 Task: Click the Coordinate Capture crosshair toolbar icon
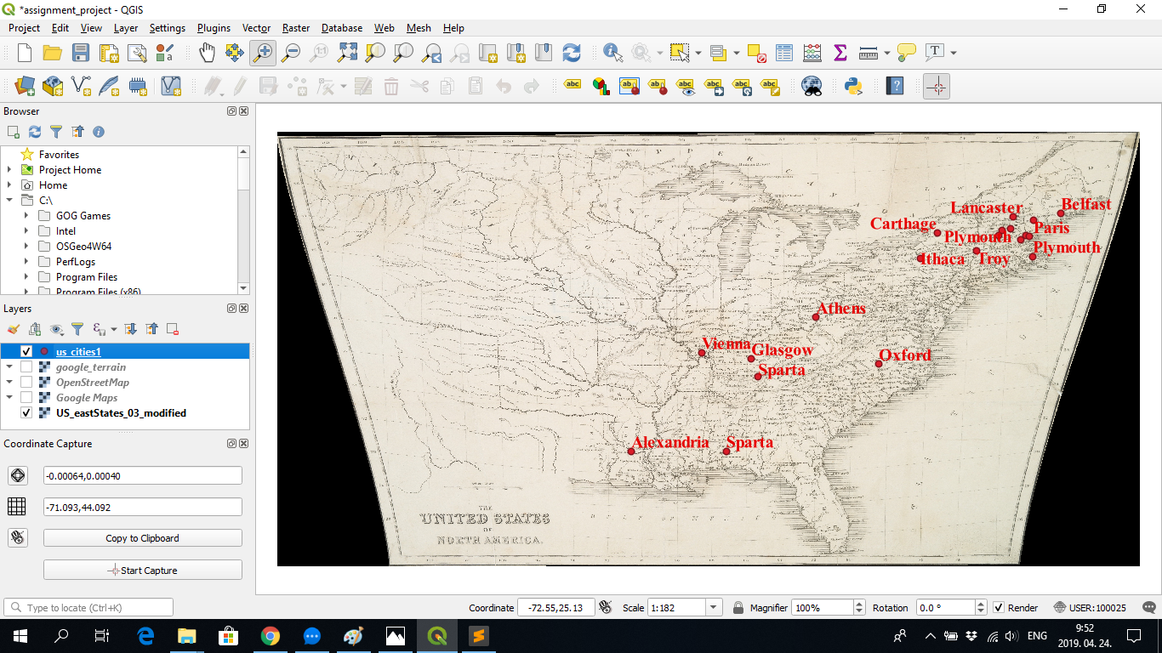click(937, 86)
